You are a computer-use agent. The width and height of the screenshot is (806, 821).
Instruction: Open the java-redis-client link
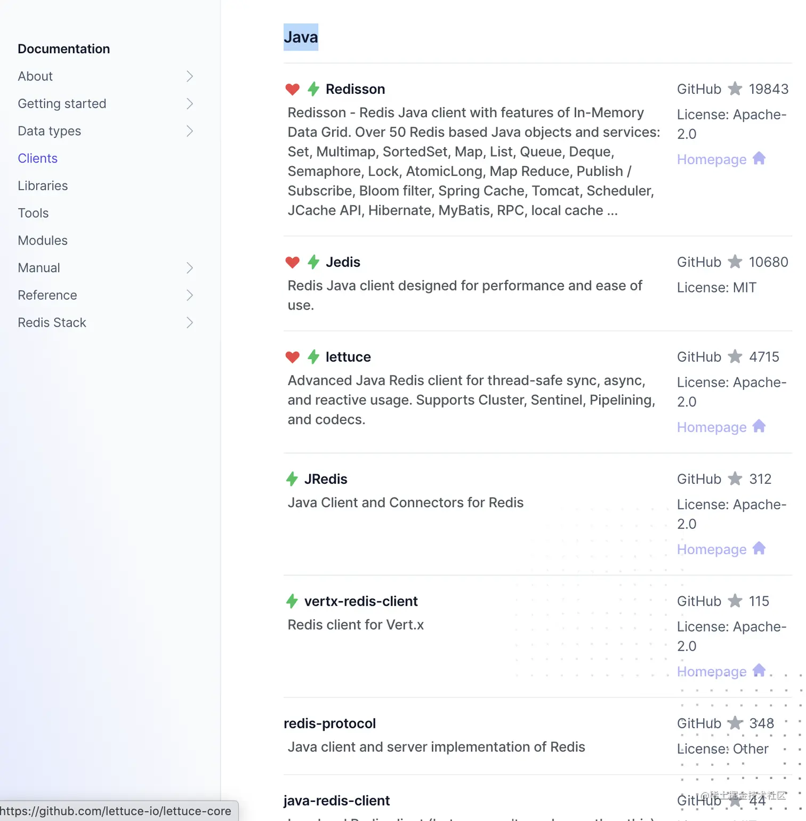(x=336, y=801)
